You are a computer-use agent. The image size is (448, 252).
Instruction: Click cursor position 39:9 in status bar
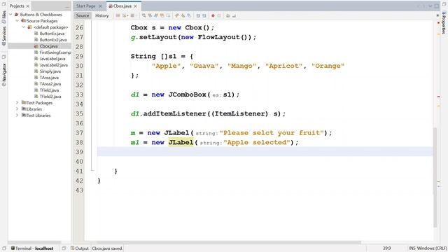pos(387,248)
